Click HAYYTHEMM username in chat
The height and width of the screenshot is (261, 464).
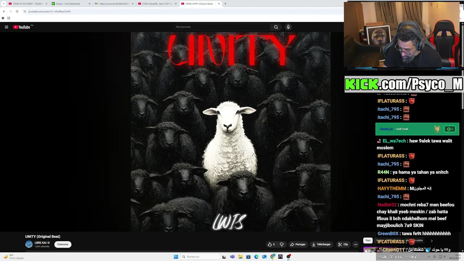[392, 188]
